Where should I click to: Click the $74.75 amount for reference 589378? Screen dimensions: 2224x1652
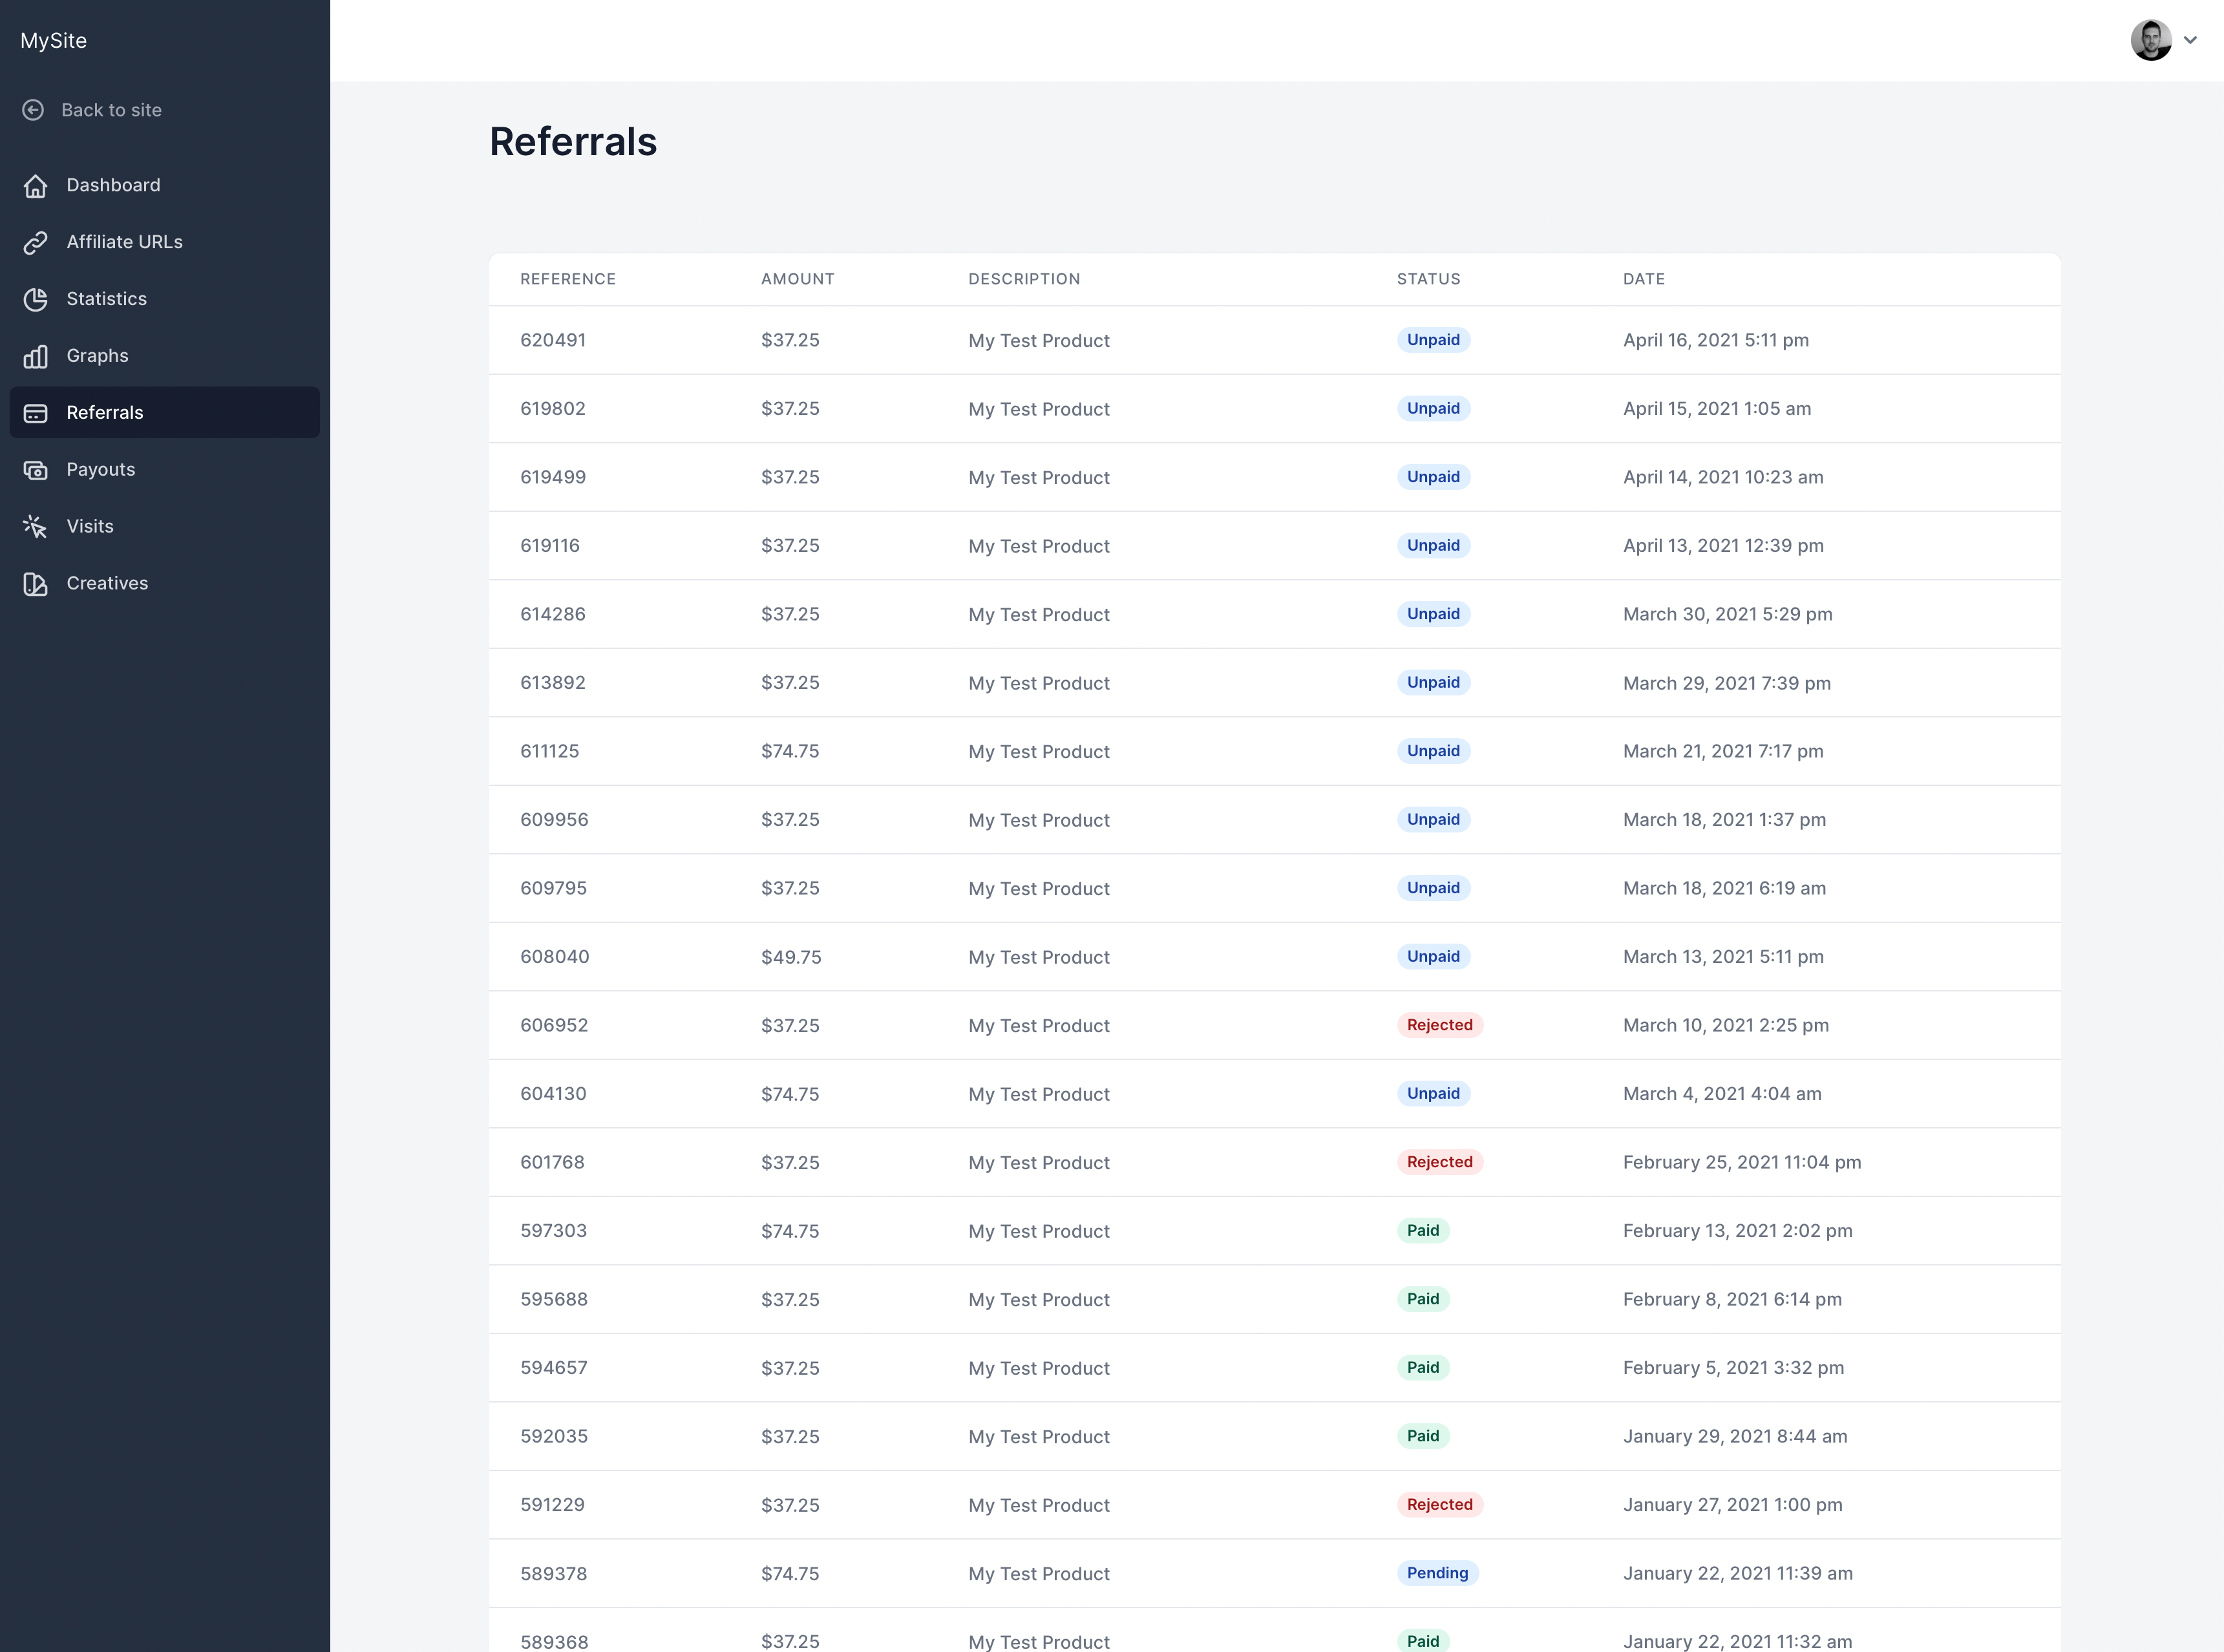click(790, 1573)
